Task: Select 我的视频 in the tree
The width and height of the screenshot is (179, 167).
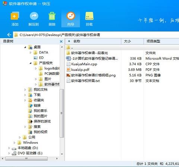Action: pos(41,132)
